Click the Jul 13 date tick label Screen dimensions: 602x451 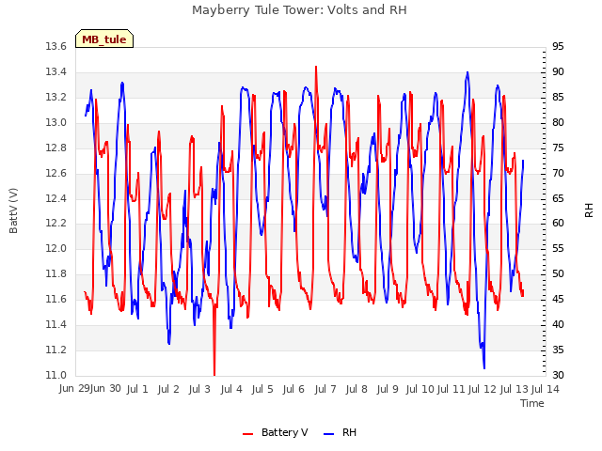[x=515, y=389]
